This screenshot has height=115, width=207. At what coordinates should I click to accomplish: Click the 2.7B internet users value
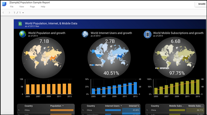110,41
